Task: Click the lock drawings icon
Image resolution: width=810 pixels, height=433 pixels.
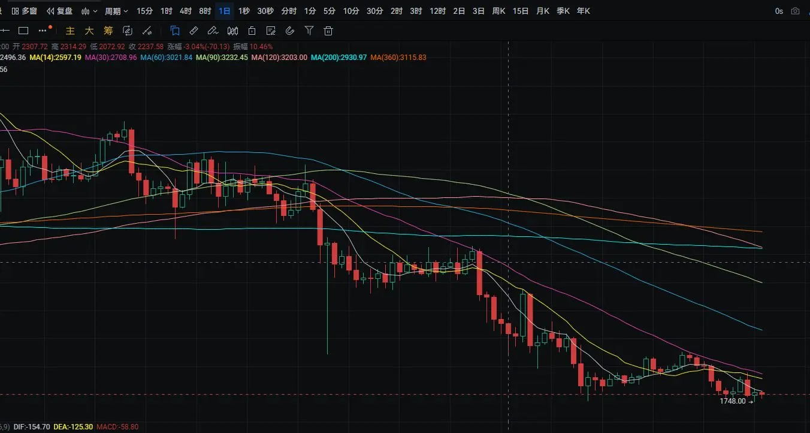Action: click(x=252, y=31)
